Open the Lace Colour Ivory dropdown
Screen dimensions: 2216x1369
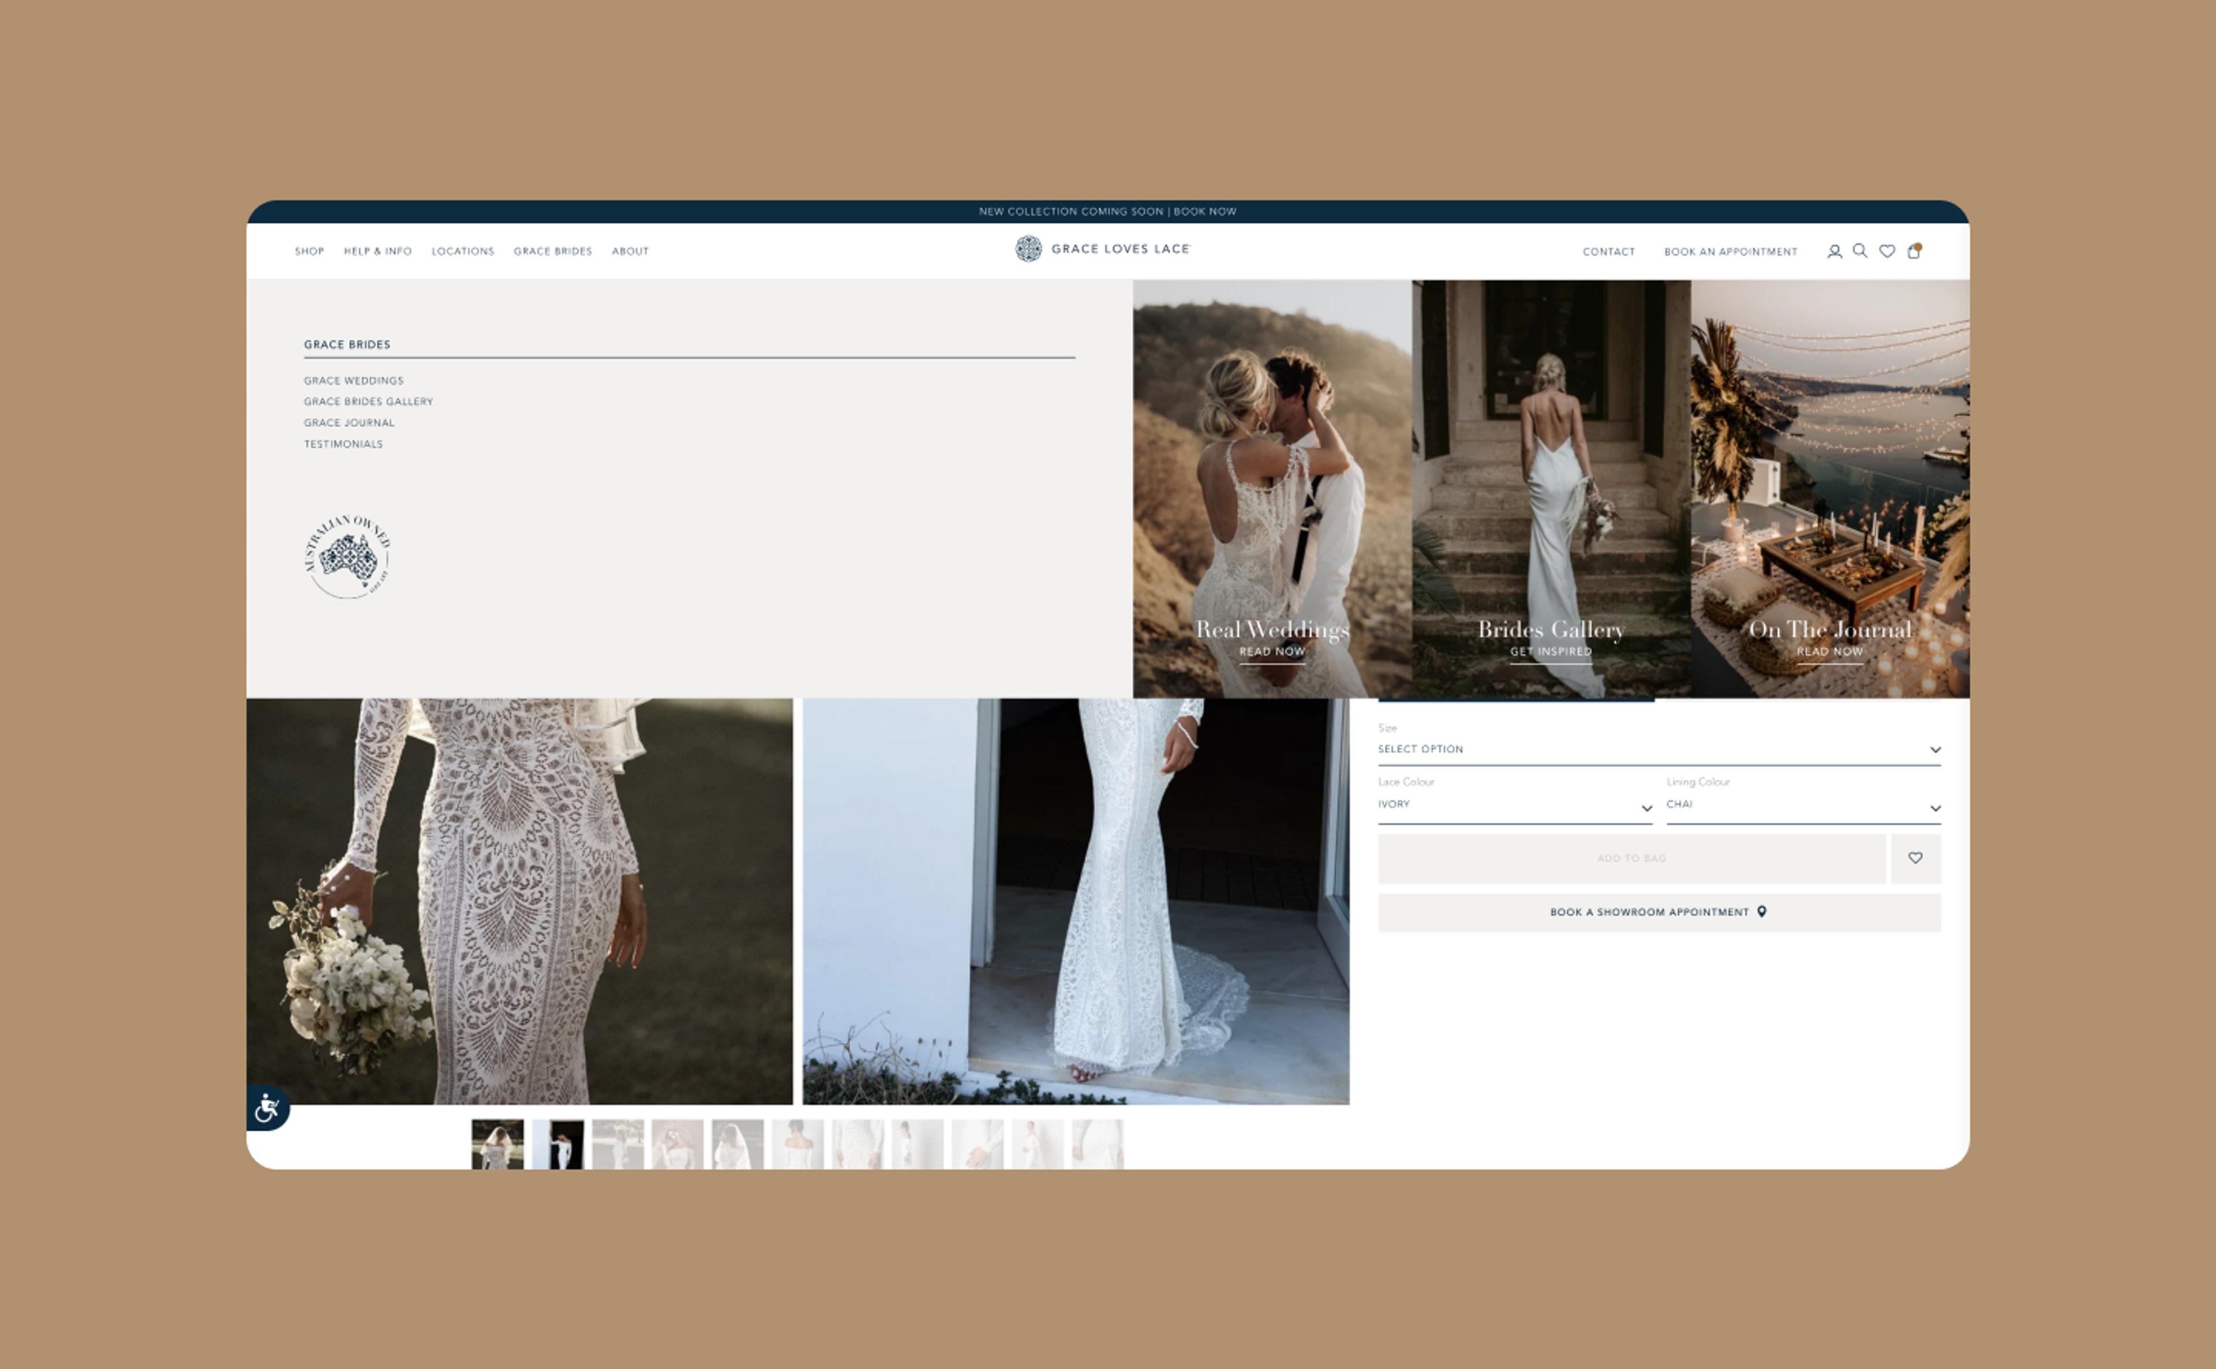[1514, 805]
